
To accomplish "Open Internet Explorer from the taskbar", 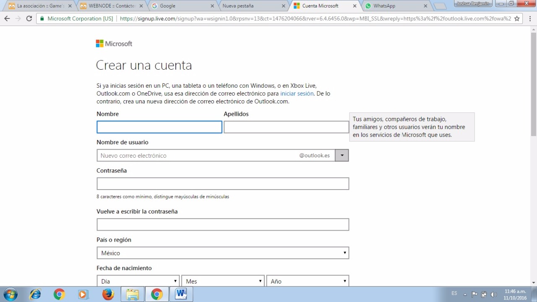I will pos(35,294).
